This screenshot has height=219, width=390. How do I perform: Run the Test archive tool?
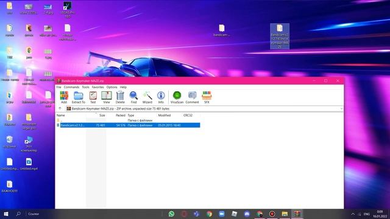click(x=93, y=97)
